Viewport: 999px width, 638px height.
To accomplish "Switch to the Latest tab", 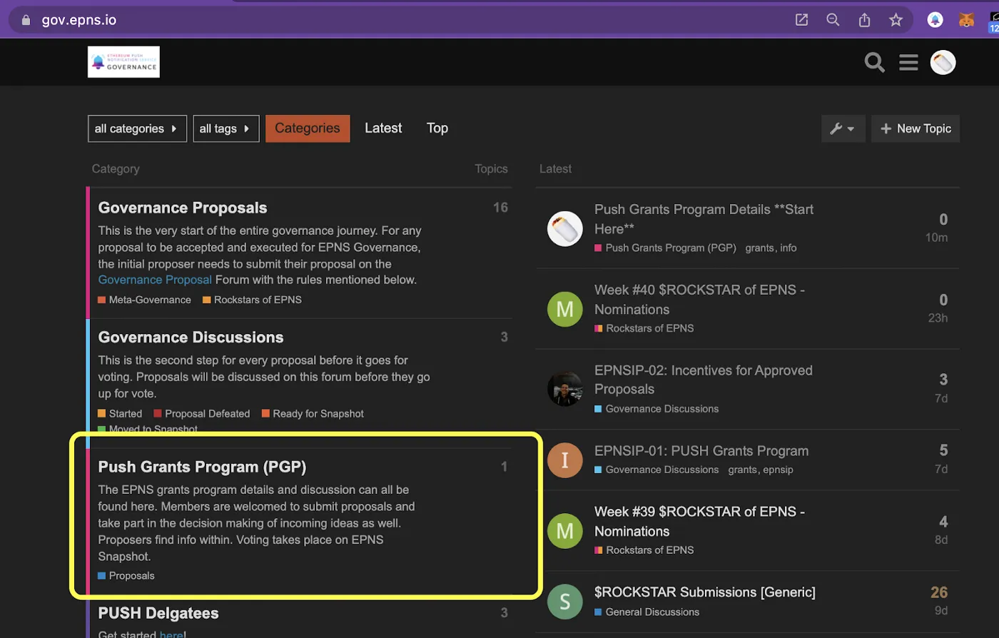I will [x=382, y=128].
